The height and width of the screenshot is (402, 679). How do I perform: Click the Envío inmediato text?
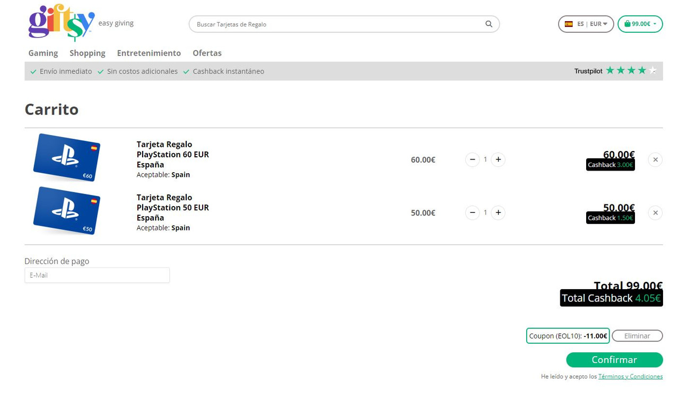(66, 71)
